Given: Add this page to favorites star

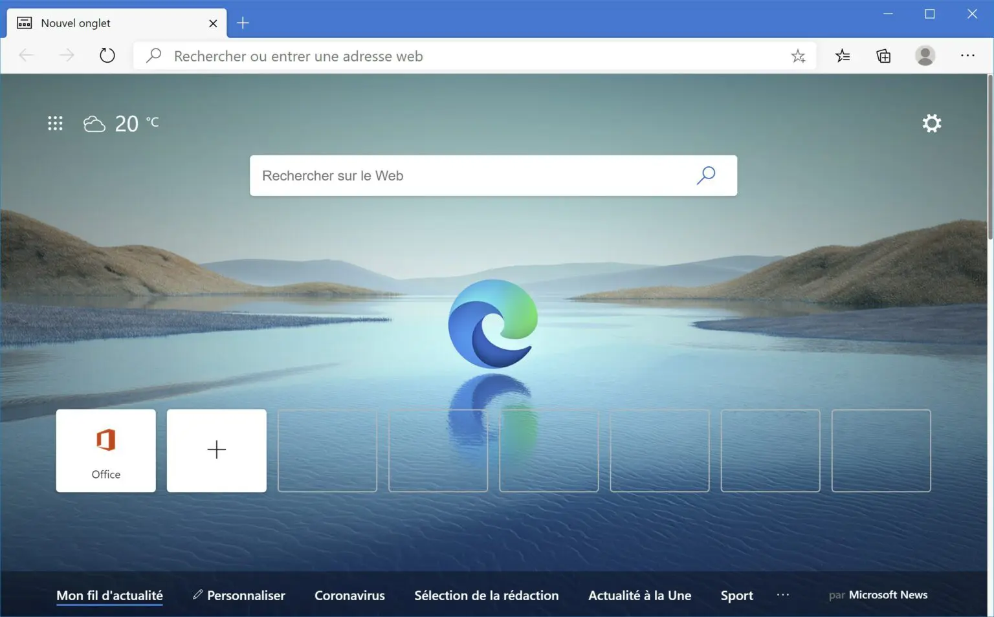Looking at the screenshot, I should (798, 56).
